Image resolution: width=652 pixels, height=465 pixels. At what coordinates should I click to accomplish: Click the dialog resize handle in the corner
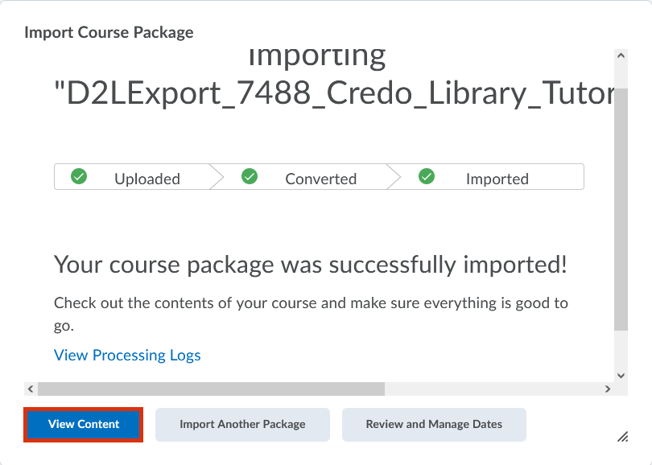(622, 436)
